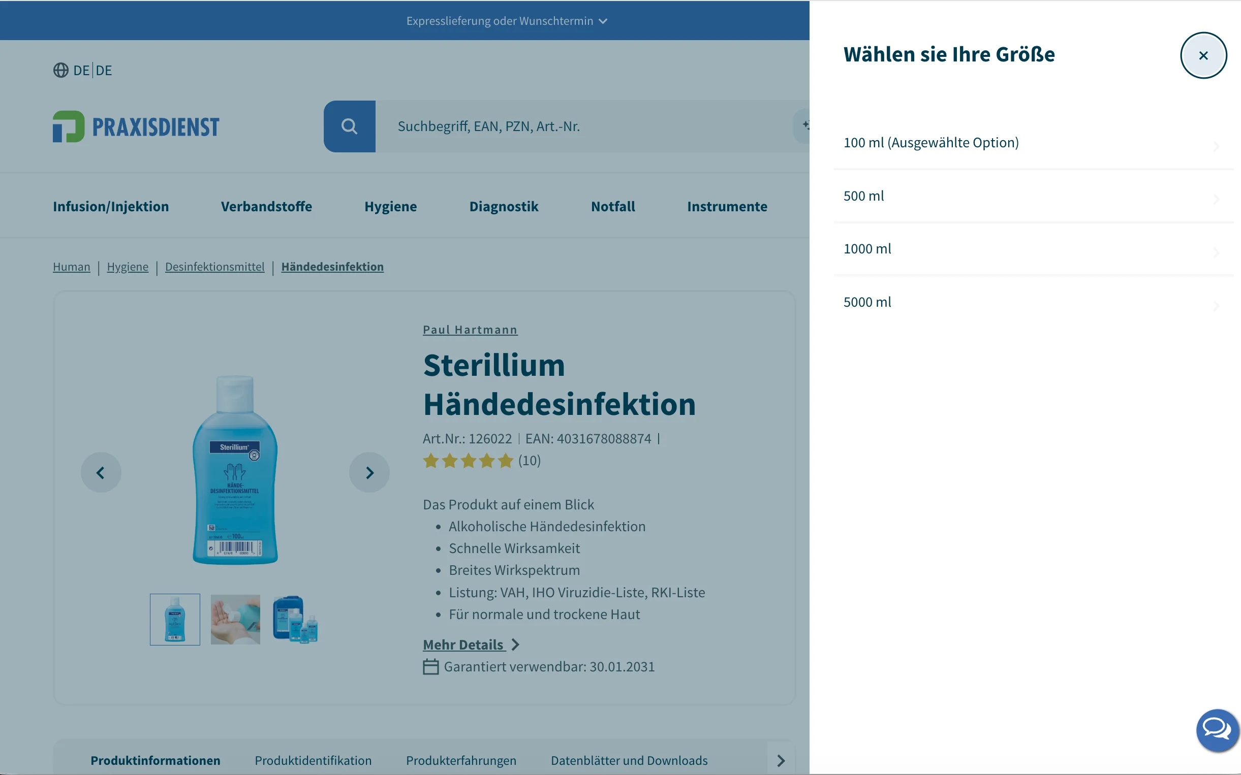Click 'Garantiert verwendbar: 30.01.2031' text
Image resolution: width=1241 pixels, height=775 pixels.
coord(549,667)
